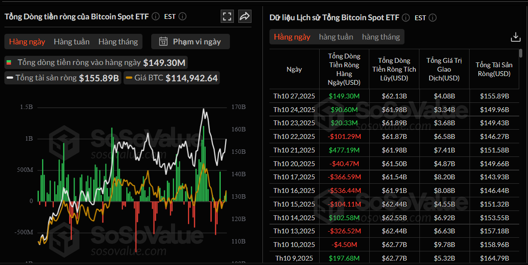Click the history table's vertical scrollbar
This screenshot has width=528, height=265.
point(521,54)
